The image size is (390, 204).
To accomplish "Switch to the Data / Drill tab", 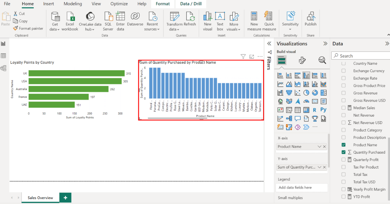I will (191, 4).
